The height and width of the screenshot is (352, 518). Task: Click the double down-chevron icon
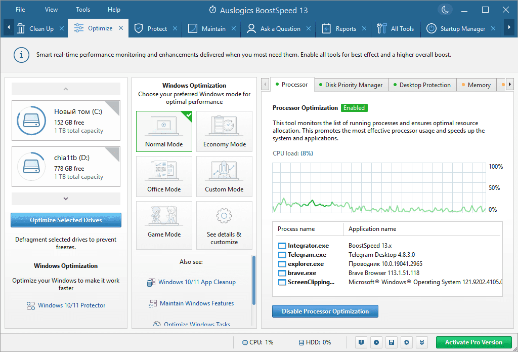(x=422, y=342)
